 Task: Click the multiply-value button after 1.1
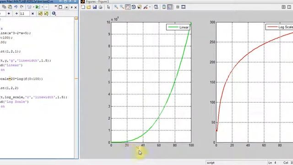pyautogui.click(x=33, y=13)
